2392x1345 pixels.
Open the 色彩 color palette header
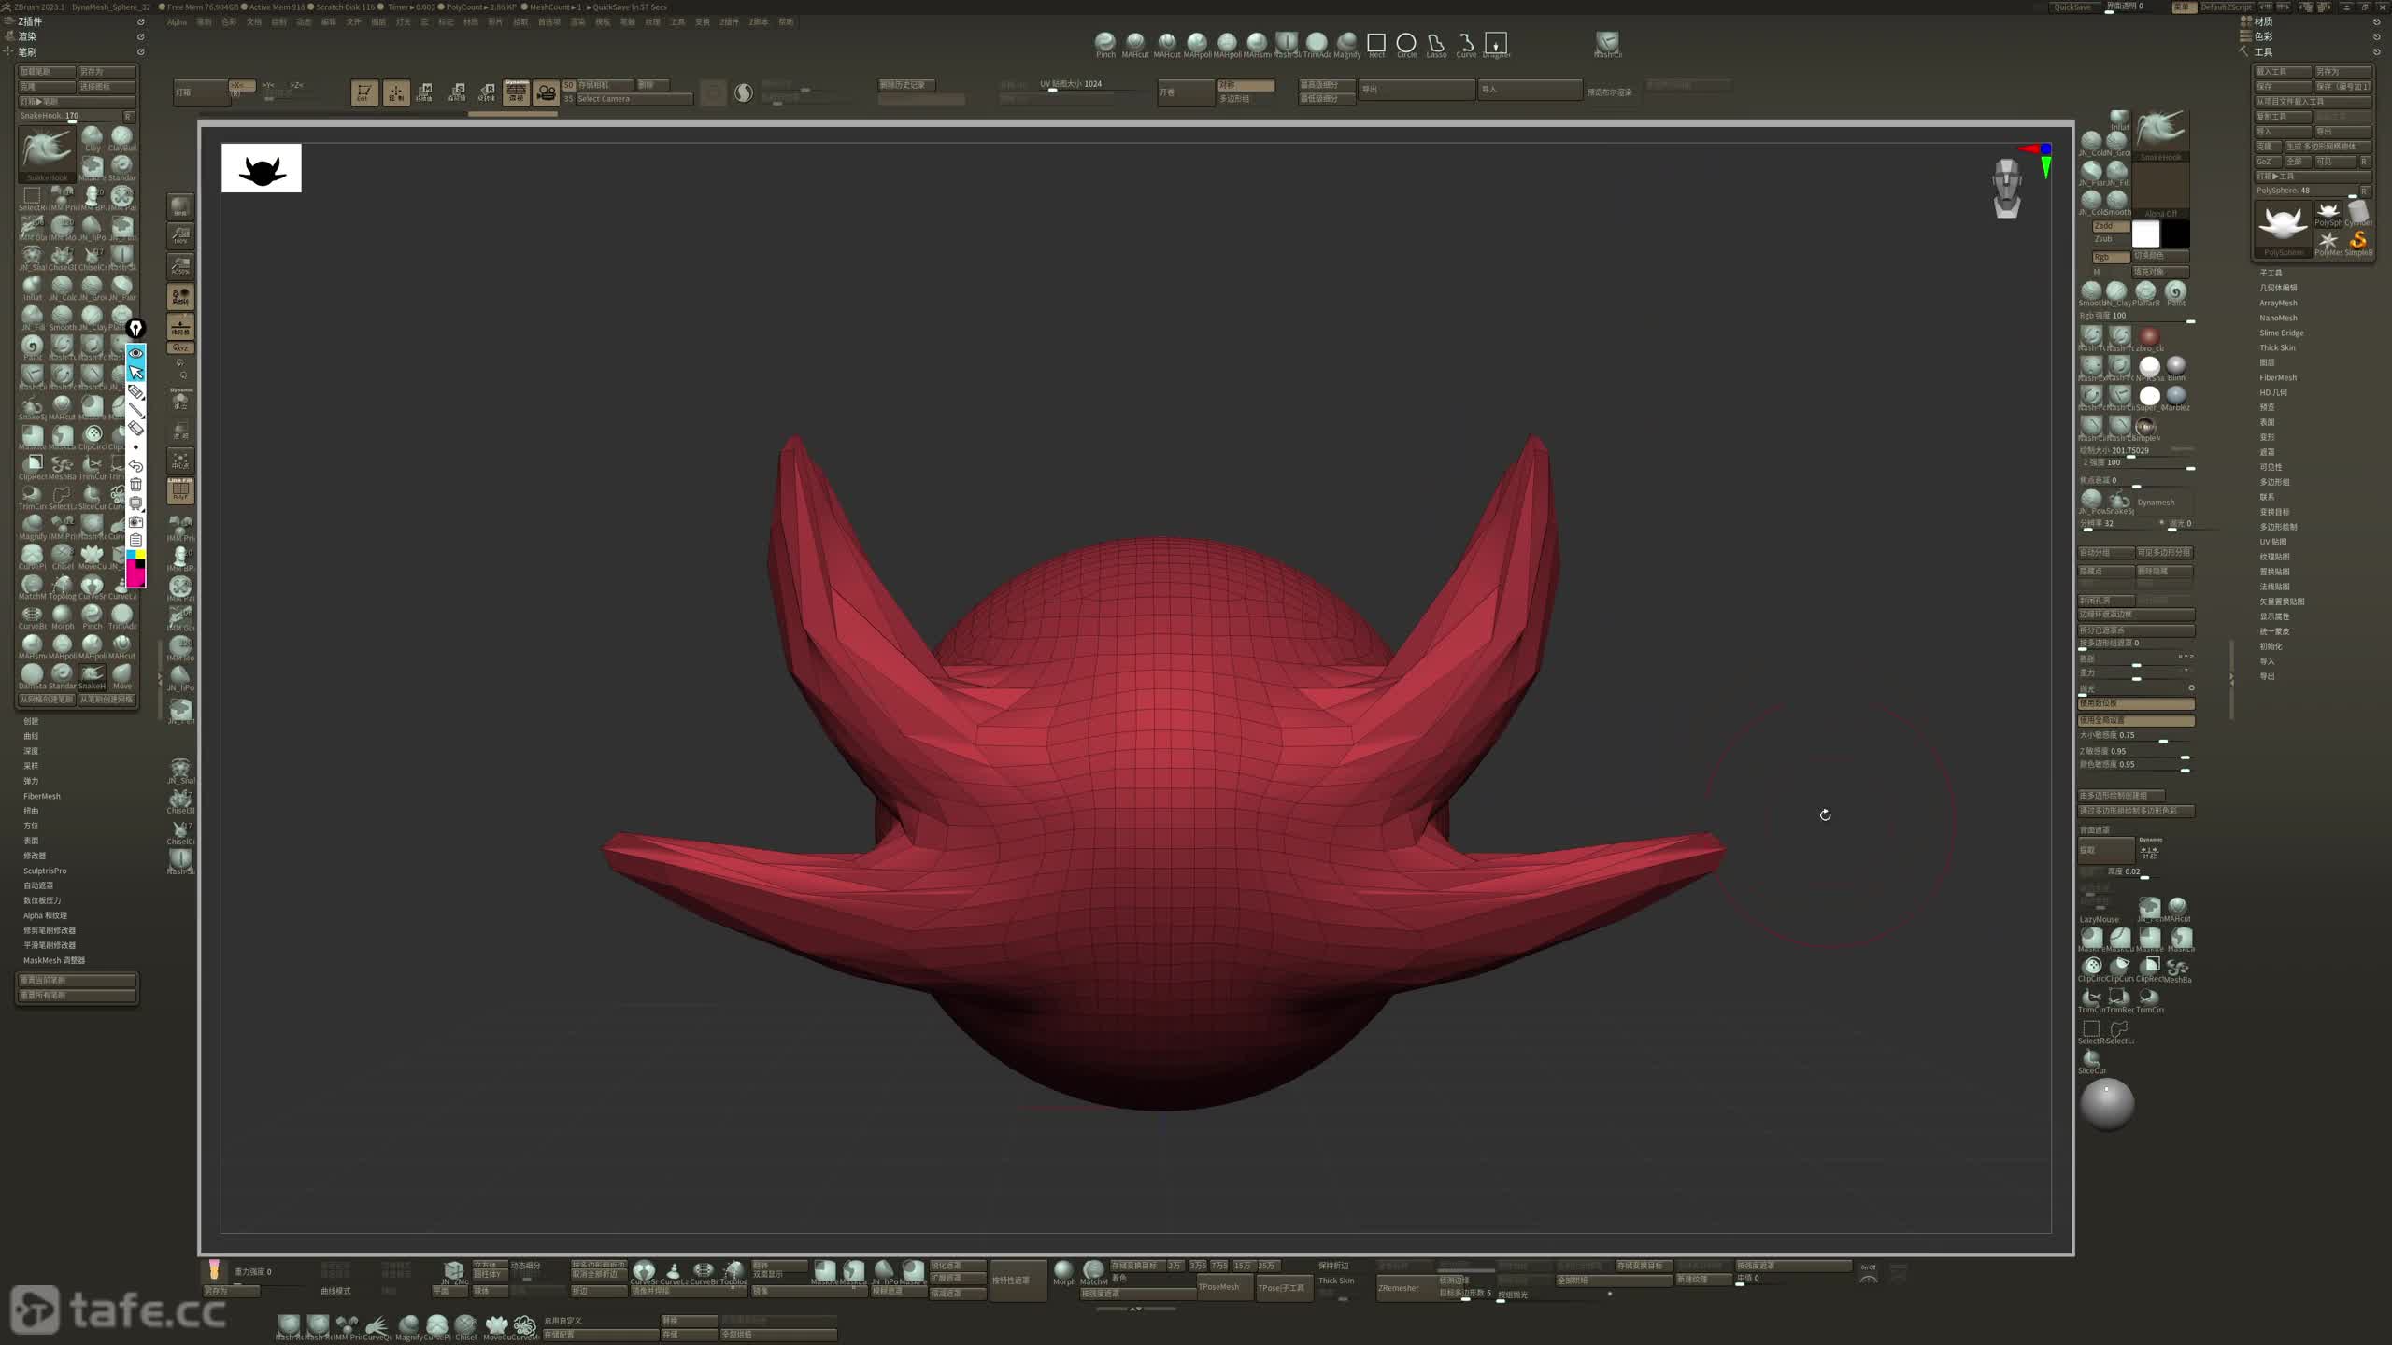pyautogui.click(x=2263, y=36)
